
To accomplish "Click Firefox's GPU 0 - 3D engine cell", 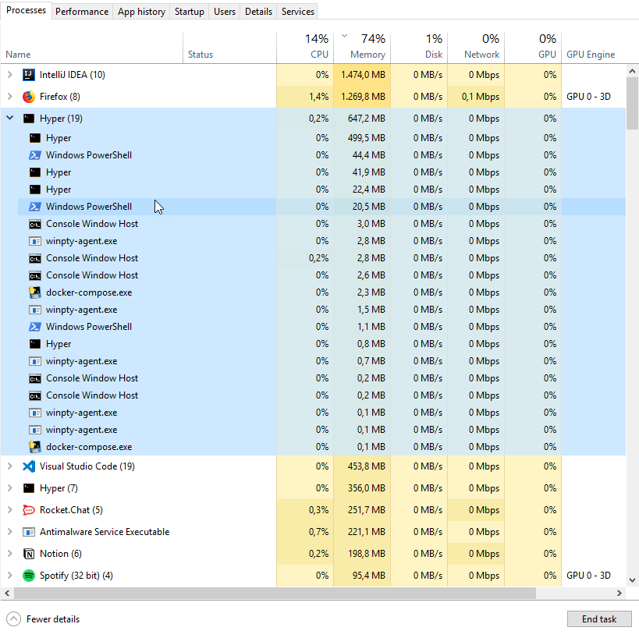I will [x=593, y=97].
